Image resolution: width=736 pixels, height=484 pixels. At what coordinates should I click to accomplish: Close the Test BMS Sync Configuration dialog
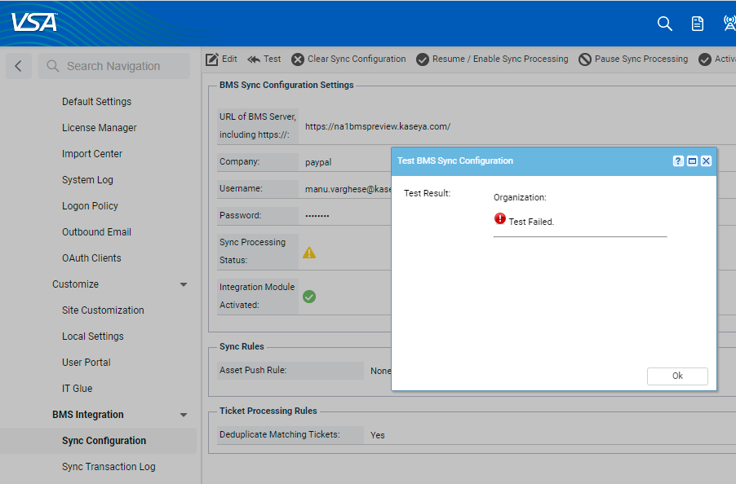[706, 161]
